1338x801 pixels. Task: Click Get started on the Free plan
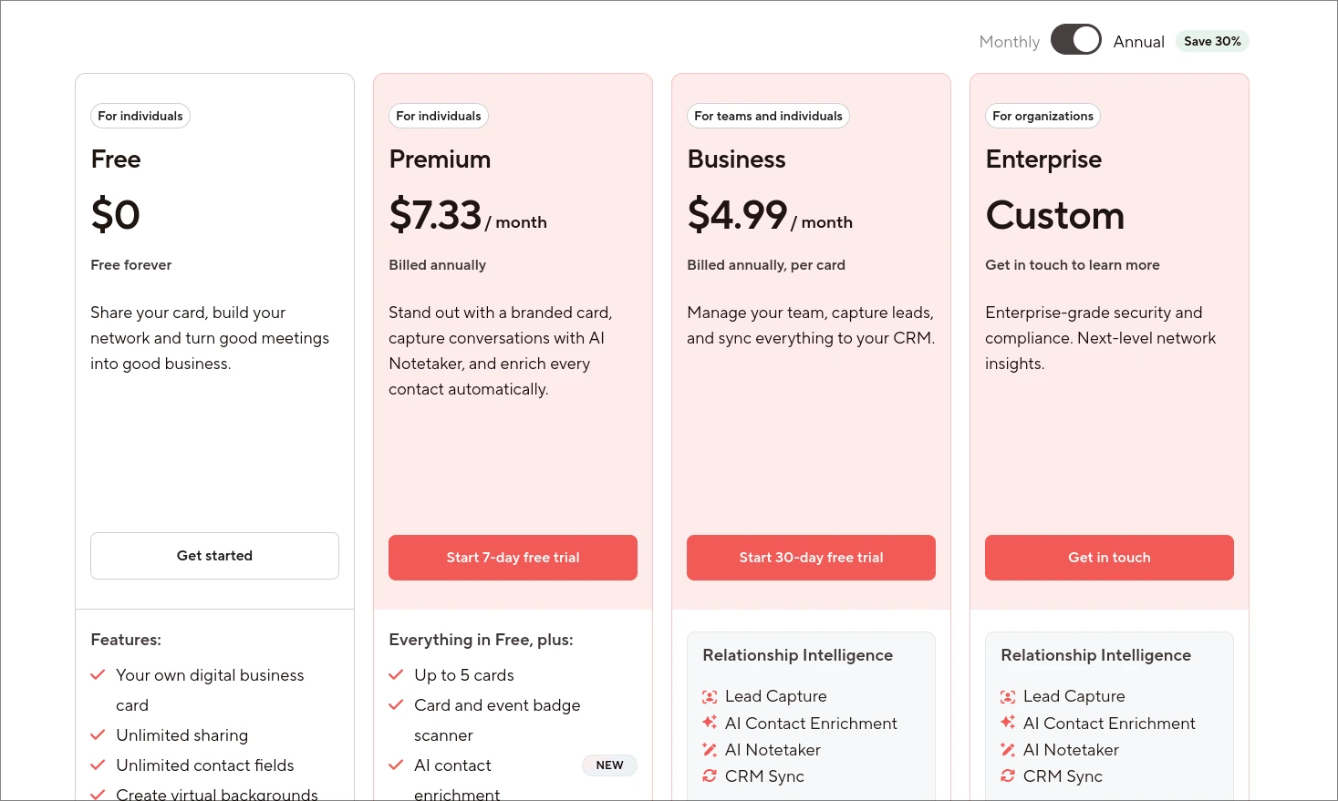(x=214, y=556)
